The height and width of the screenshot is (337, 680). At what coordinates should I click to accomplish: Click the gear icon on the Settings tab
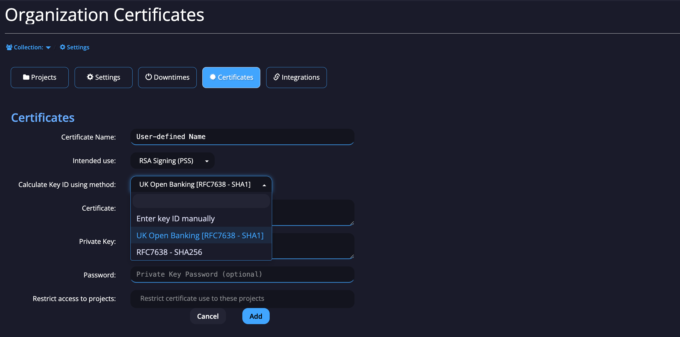click(90, 77)
